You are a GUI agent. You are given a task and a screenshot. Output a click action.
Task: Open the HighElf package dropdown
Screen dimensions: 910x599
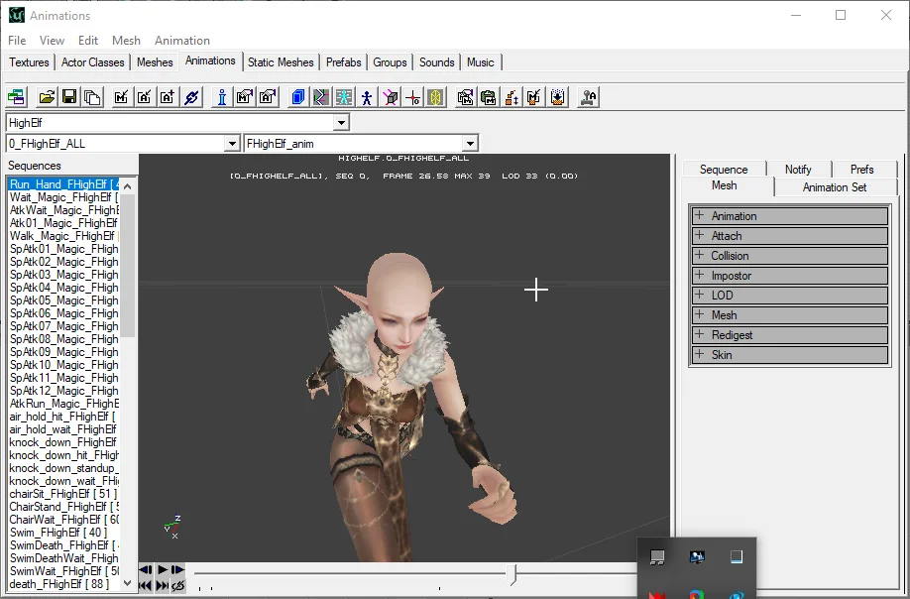coord(341,122)
